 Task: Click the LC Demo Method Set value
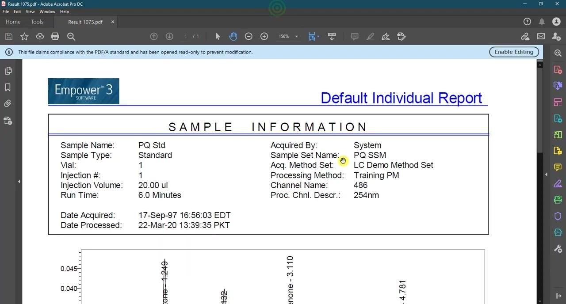(394, 165)
